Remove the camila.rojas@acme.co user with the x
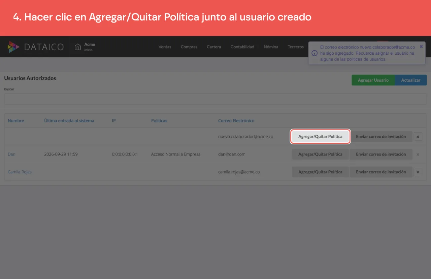 [x=418, y=172]
